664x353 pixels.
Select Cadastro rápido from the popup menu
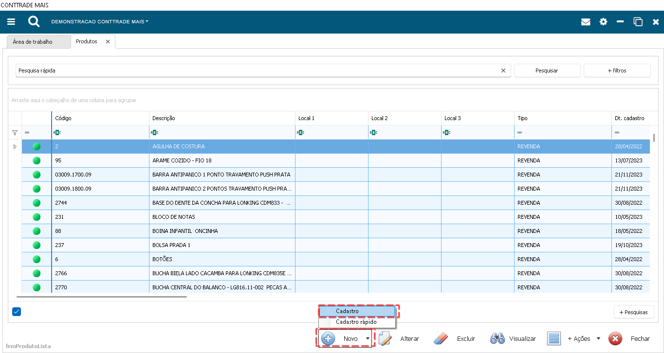click(x=356, y=322)
